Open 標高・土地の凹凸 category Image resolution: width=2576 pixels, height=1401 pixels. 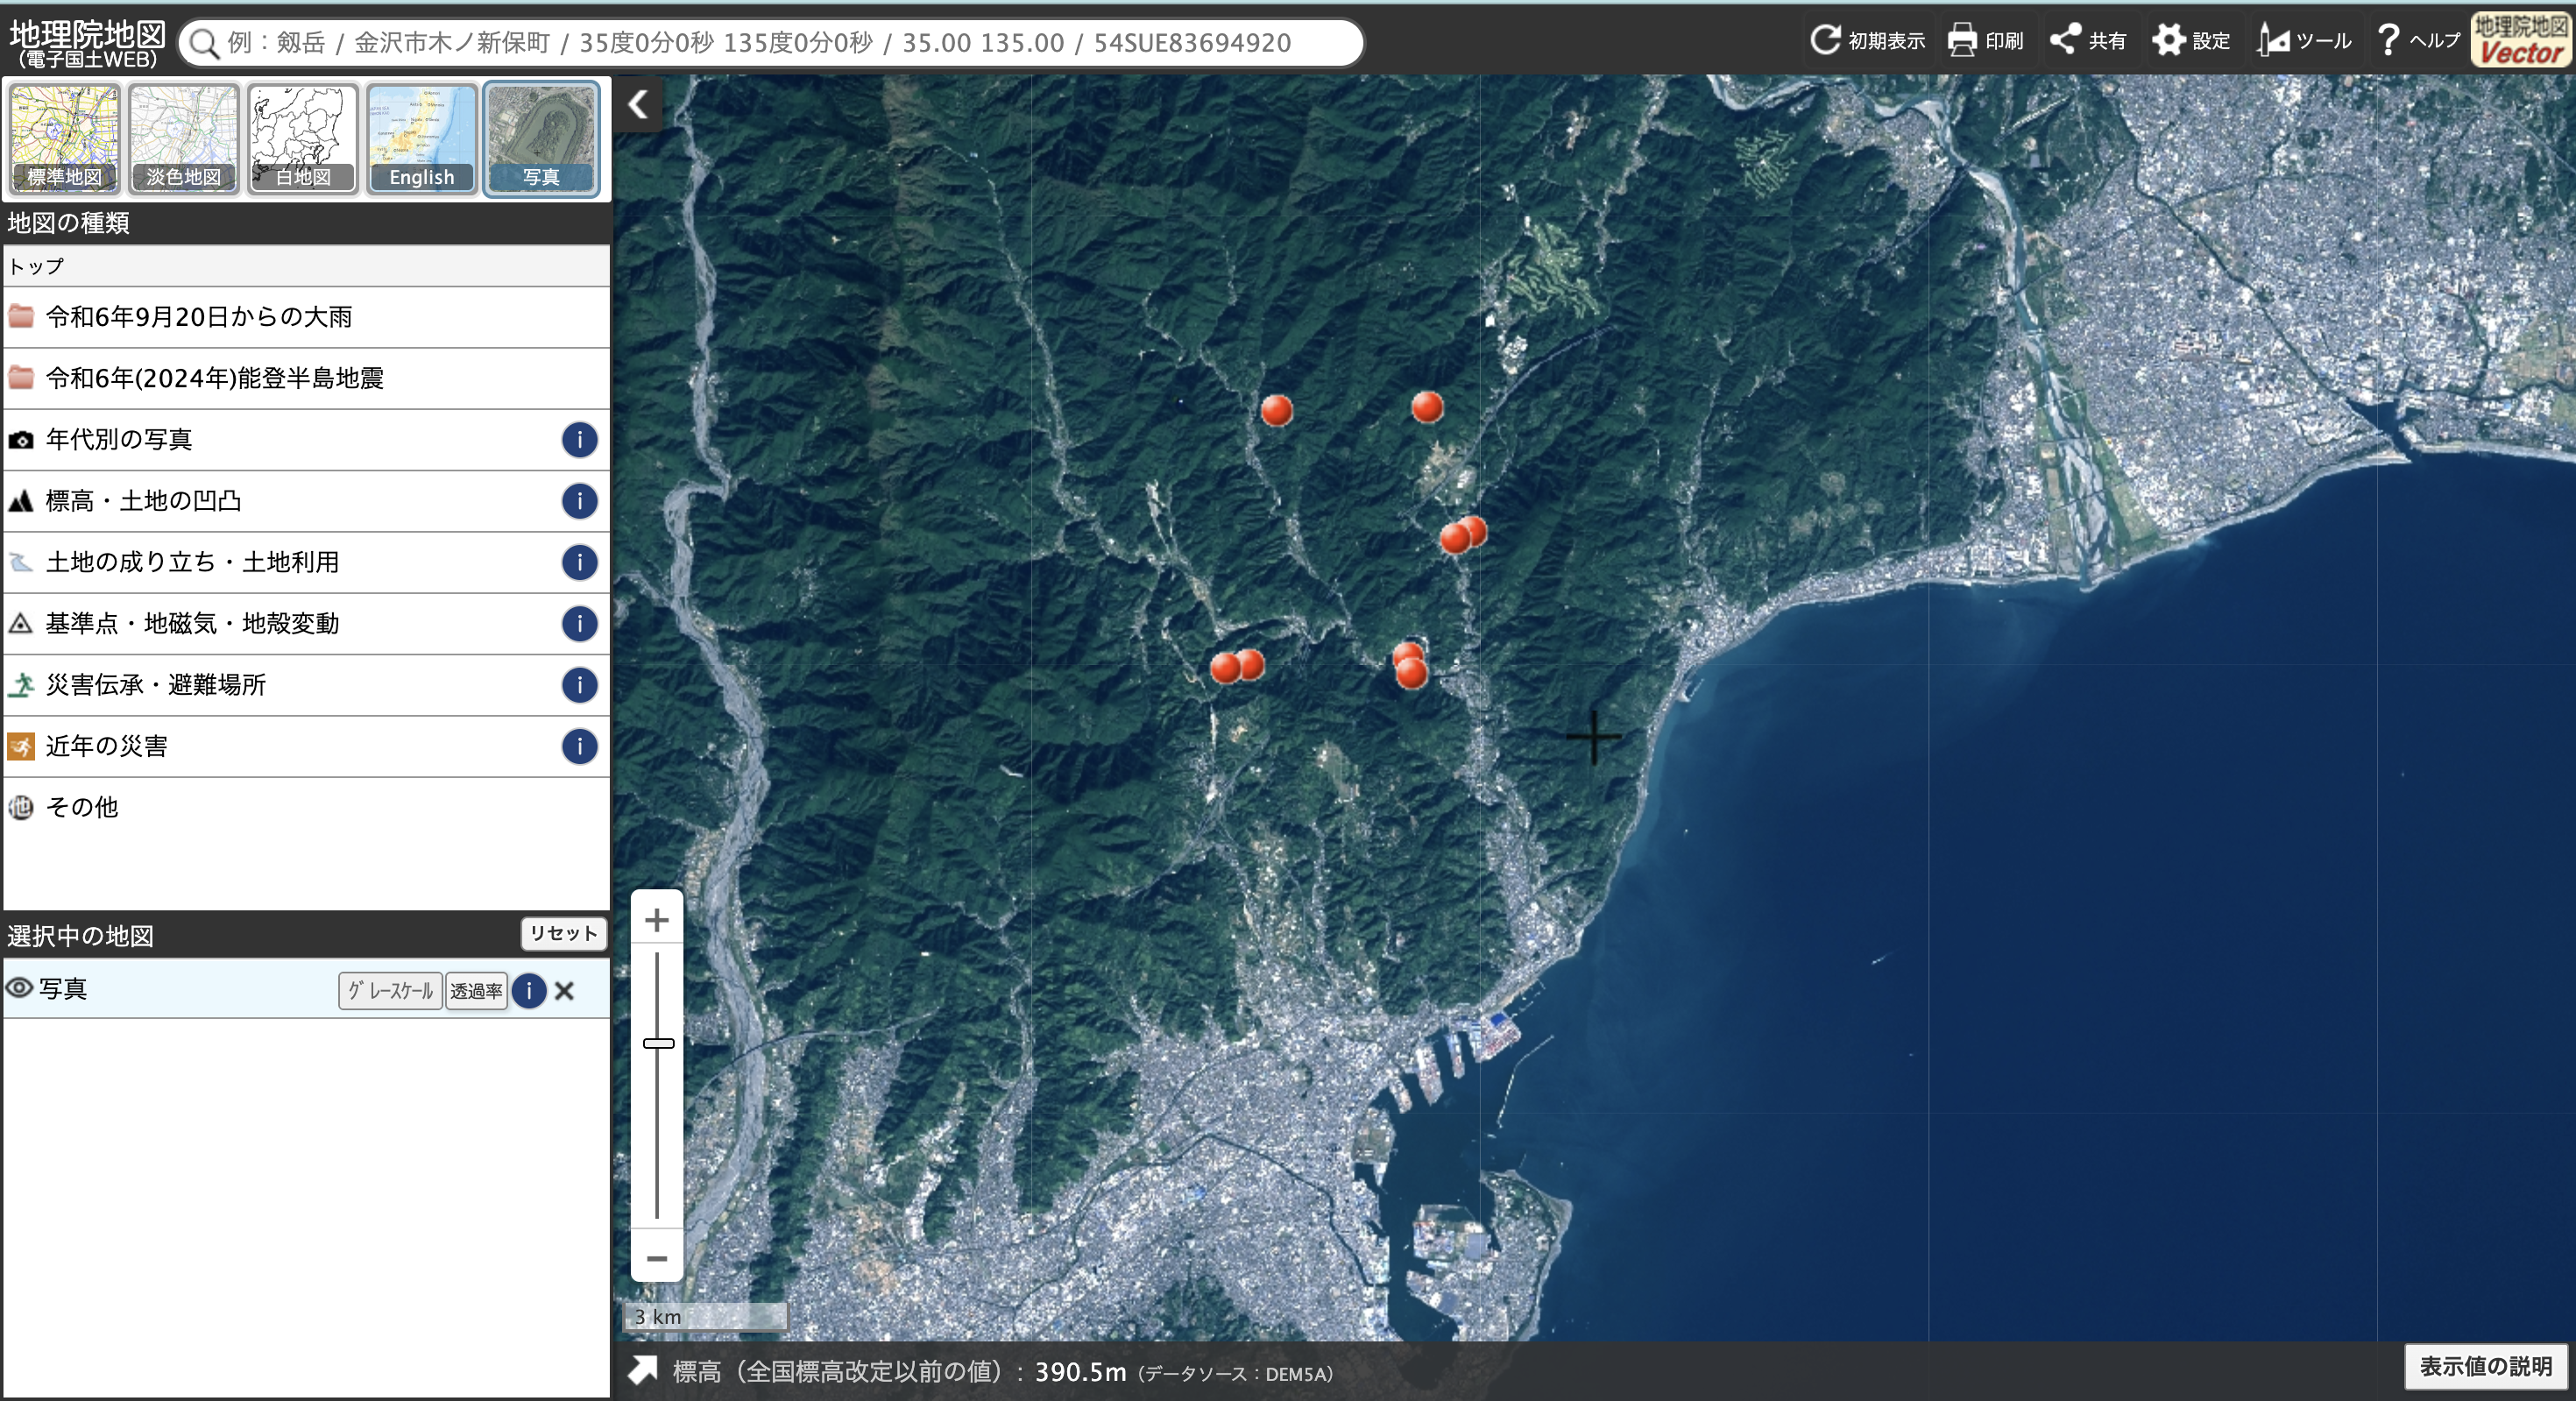143,501
